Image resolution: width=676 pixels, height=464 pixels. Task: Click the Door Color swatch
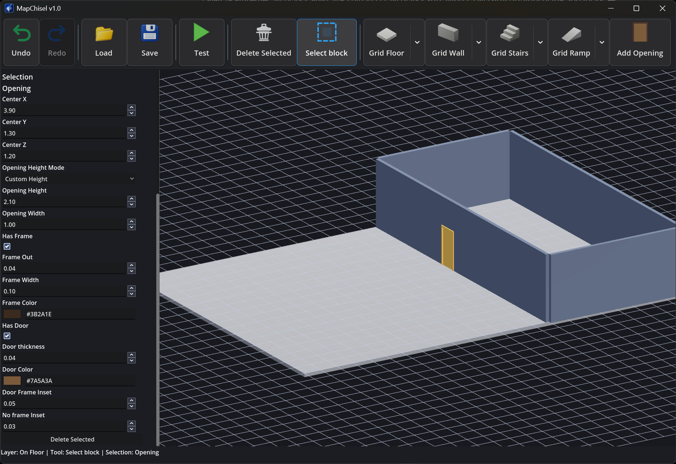click(12, 381)
